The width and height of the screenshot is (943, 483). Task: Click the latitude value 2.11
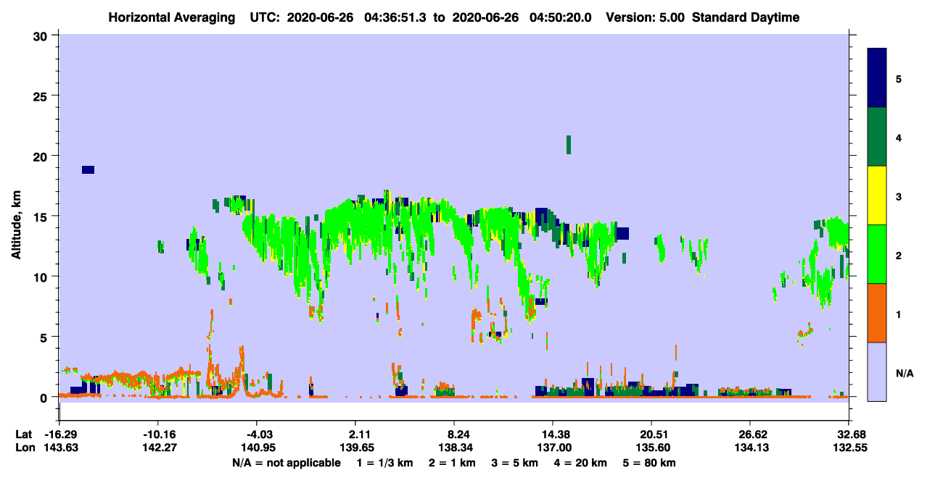coord(355,434)
